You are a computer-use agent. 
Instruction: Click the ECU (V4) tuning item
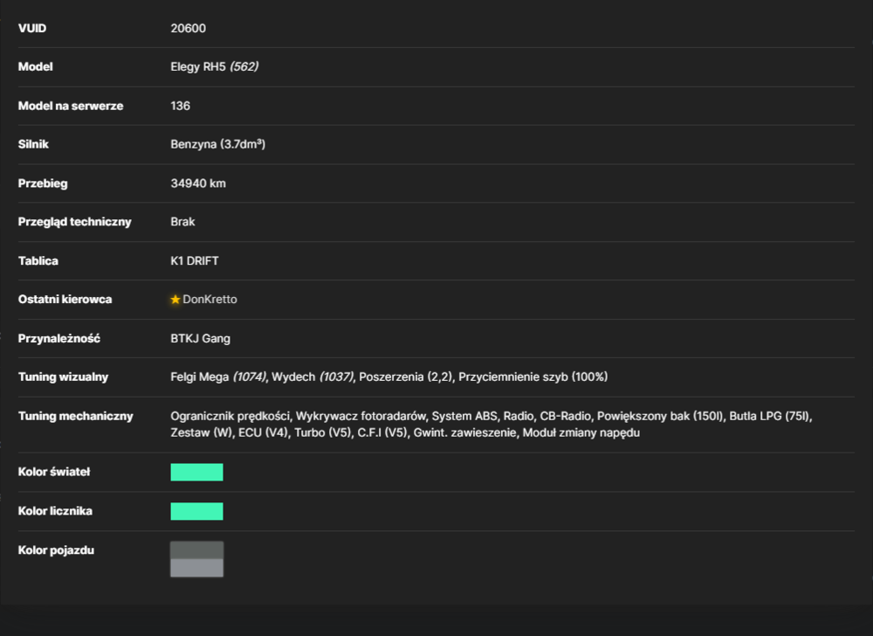pyautogui.click(x=264, y=432)
